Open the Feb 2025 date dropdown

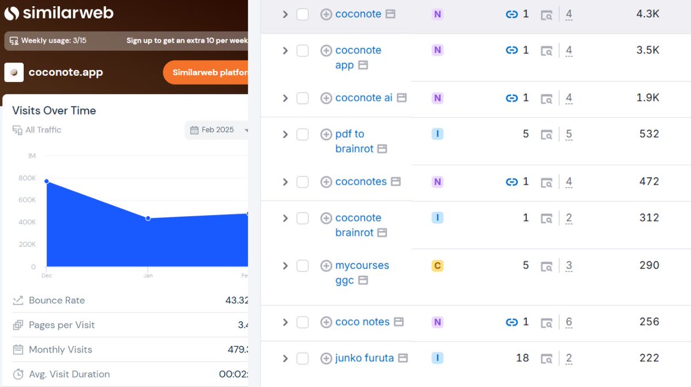pyautogui.click(x=218, y=130)
